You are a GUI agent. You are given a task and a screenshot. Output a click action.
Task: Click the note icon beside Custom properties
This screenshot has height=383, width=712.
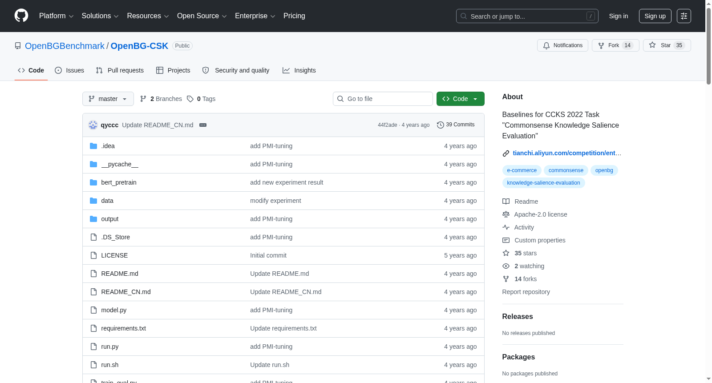(x=506, y=240)
